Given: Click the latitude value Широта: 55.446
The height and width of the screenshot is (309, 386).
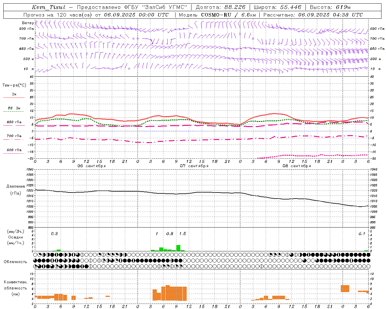Looking at the screenshot, I should pos(277,7).
